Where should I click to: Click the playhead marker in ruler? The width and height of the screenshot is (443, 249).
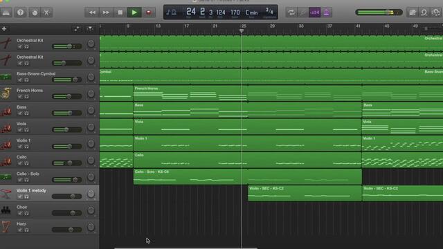242,30
